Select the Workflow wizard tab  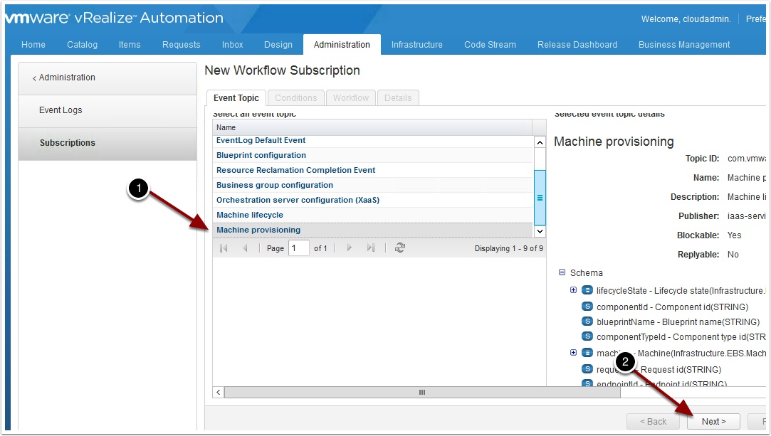pyautogui.click(x=350, y=97)
